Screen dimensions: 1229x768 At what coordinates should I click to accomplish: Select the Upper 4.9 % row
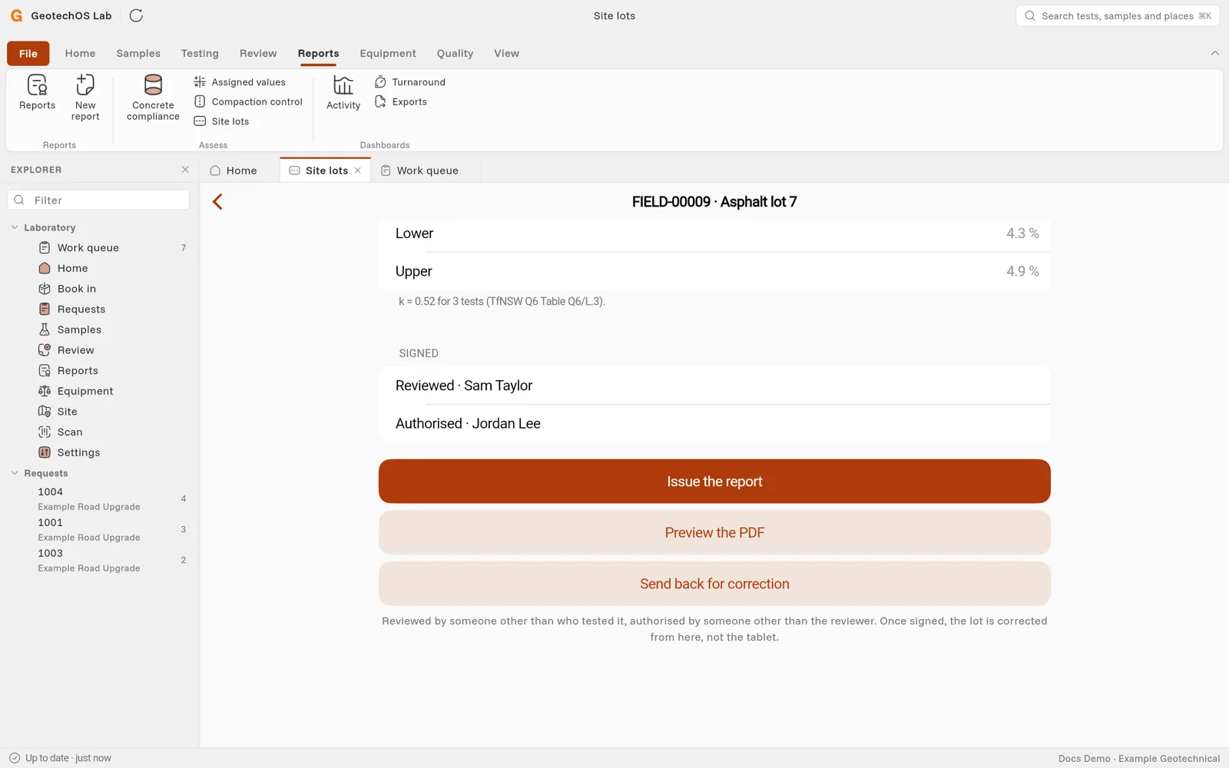(x=714, y=271)
